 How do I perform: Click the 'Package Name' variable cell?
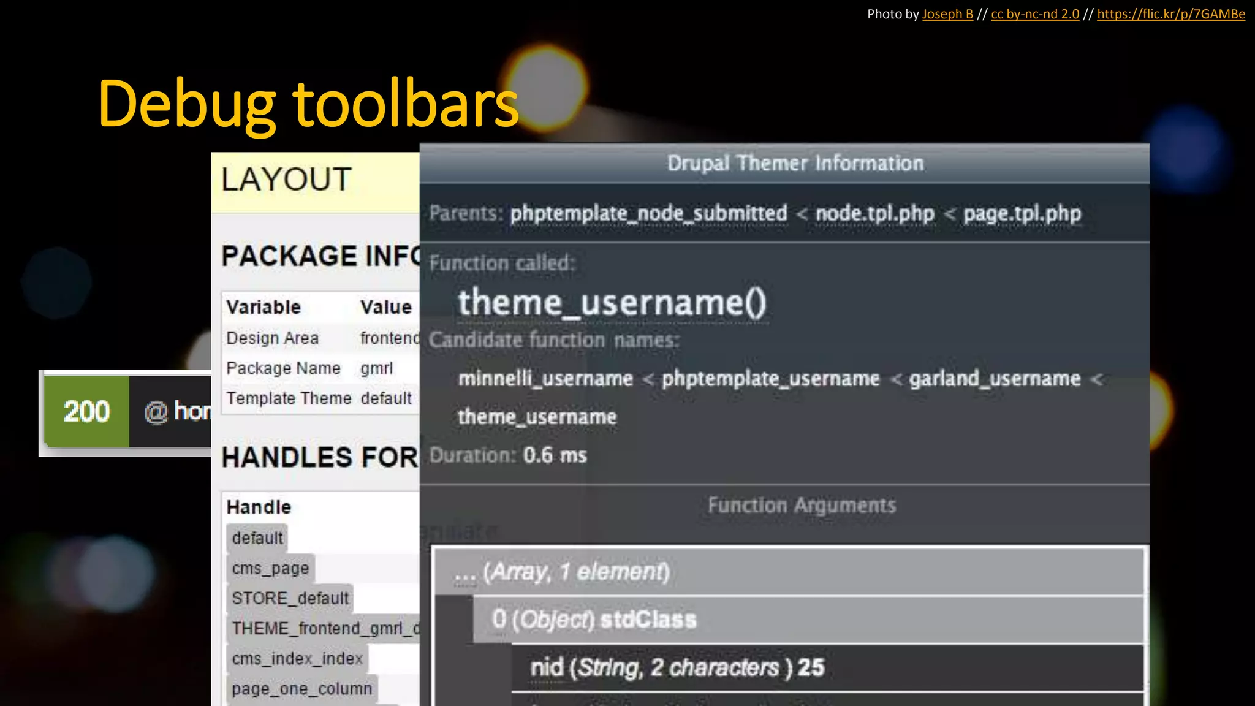click(x=283, y=368)
